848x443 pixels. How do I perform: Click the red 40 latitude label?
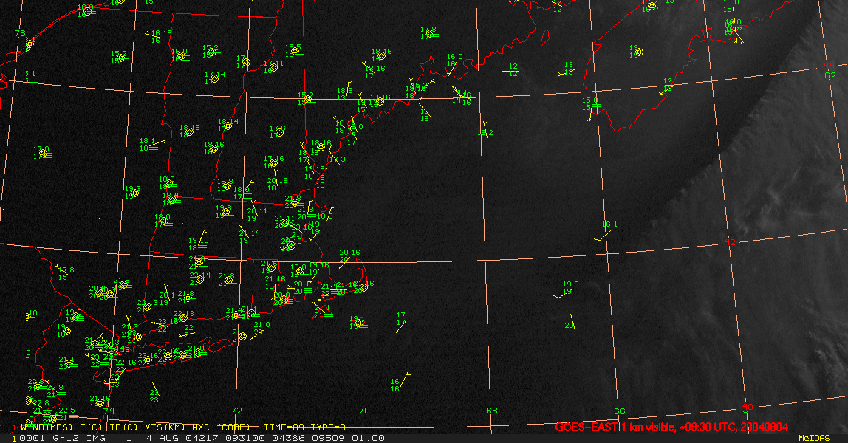coord(748,407)
